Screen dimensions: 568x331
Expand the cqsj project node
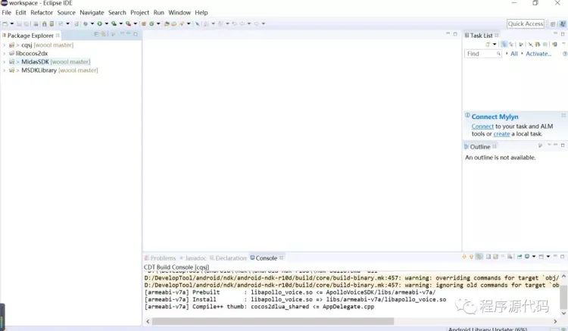[x=5, y=45]
